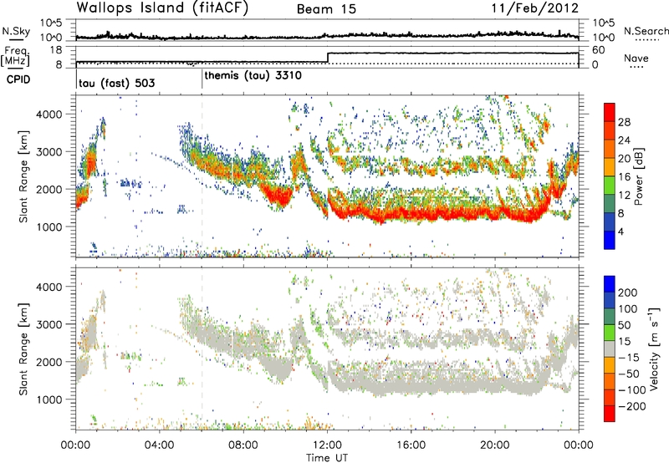Click 'Slant Range [km]' label of power panel
The image size is (669, 463).
coord(23,176)
